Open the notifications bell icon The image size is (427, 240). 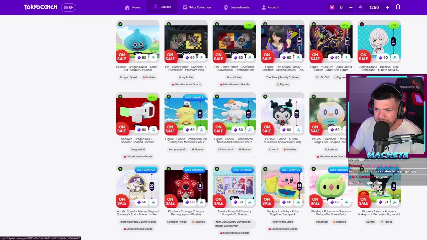click(x=398, y=7)
